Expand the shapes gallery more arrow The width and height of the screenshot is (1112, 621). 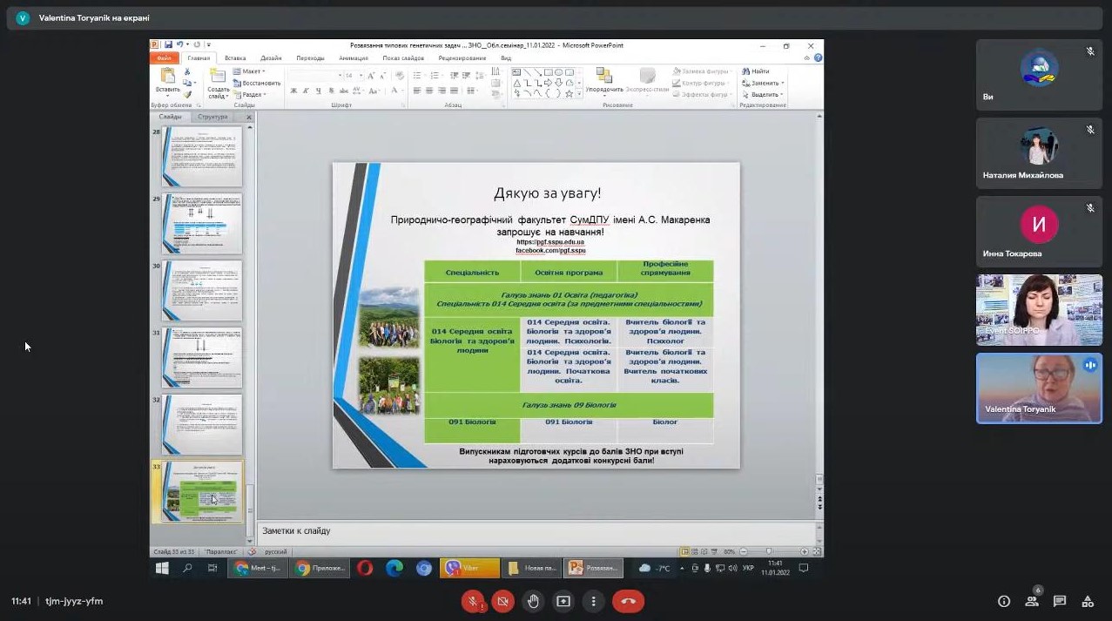point(579,93)
